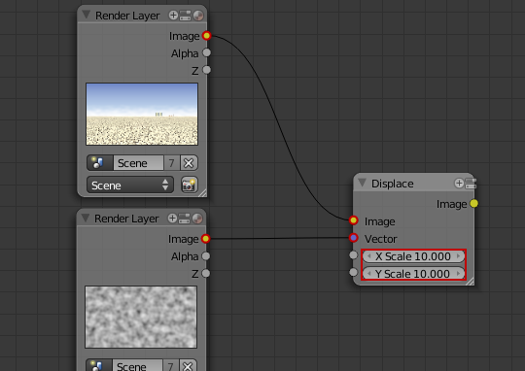This screenshot has height=371, width=525.
Task: Hide unconnected sockets on sky Render Layer node
Action: pos(173,16)
